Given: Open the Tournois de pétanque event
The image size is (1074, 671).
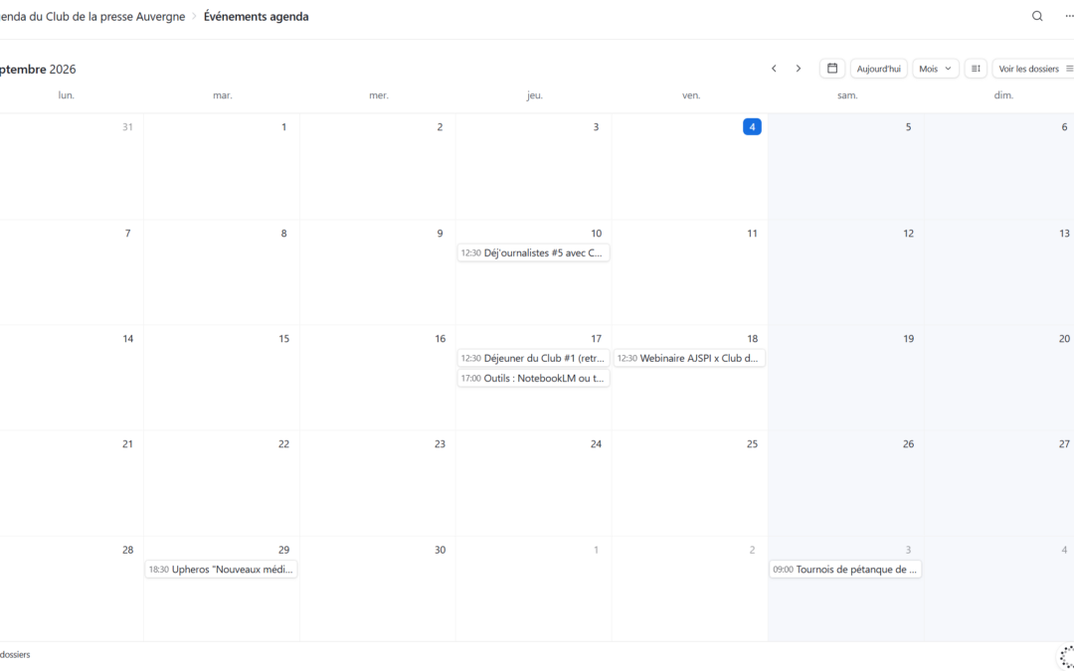Looking at the screenshot, I should pyautogui.click(x=845, y=569).
